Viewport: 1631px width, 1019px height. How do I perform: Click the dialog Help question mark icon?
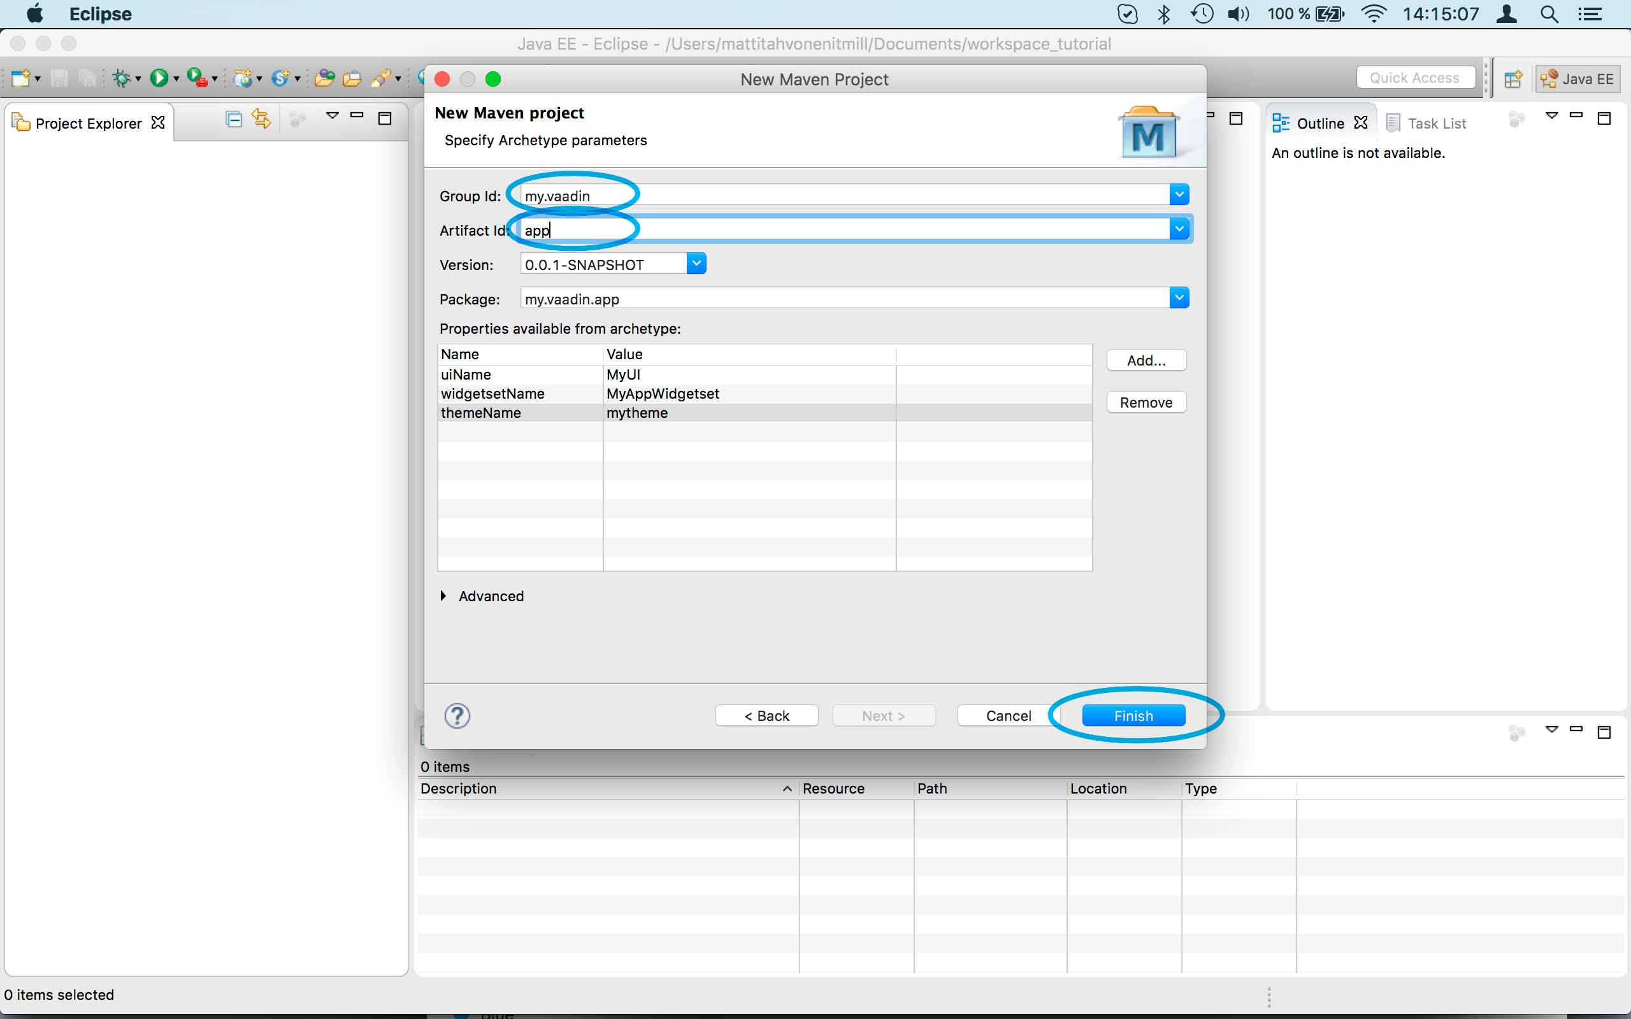(457, 716)
